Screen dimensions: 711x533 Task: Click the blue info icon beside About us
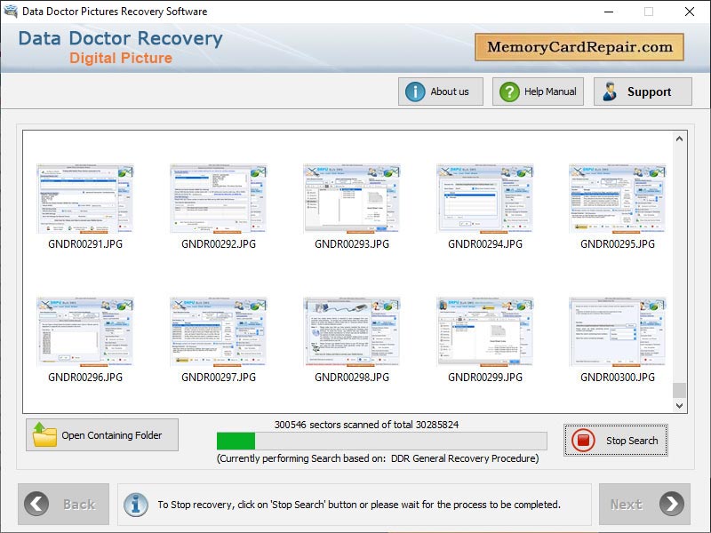click(414, 91)
